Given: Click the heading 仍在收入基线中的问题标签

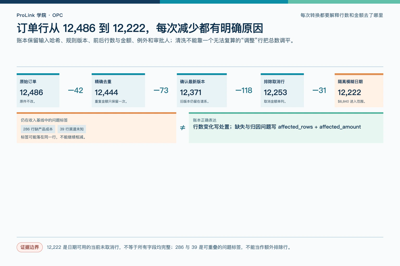Looking at the screenshot, I should coord(44,120).
